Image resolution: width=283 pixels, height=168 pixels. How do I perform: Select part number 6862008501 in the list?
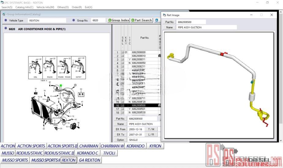(139, 109)
